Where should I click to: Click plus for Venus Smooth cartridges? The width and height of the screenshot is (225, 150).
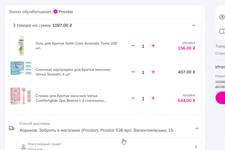pos(153,72)
